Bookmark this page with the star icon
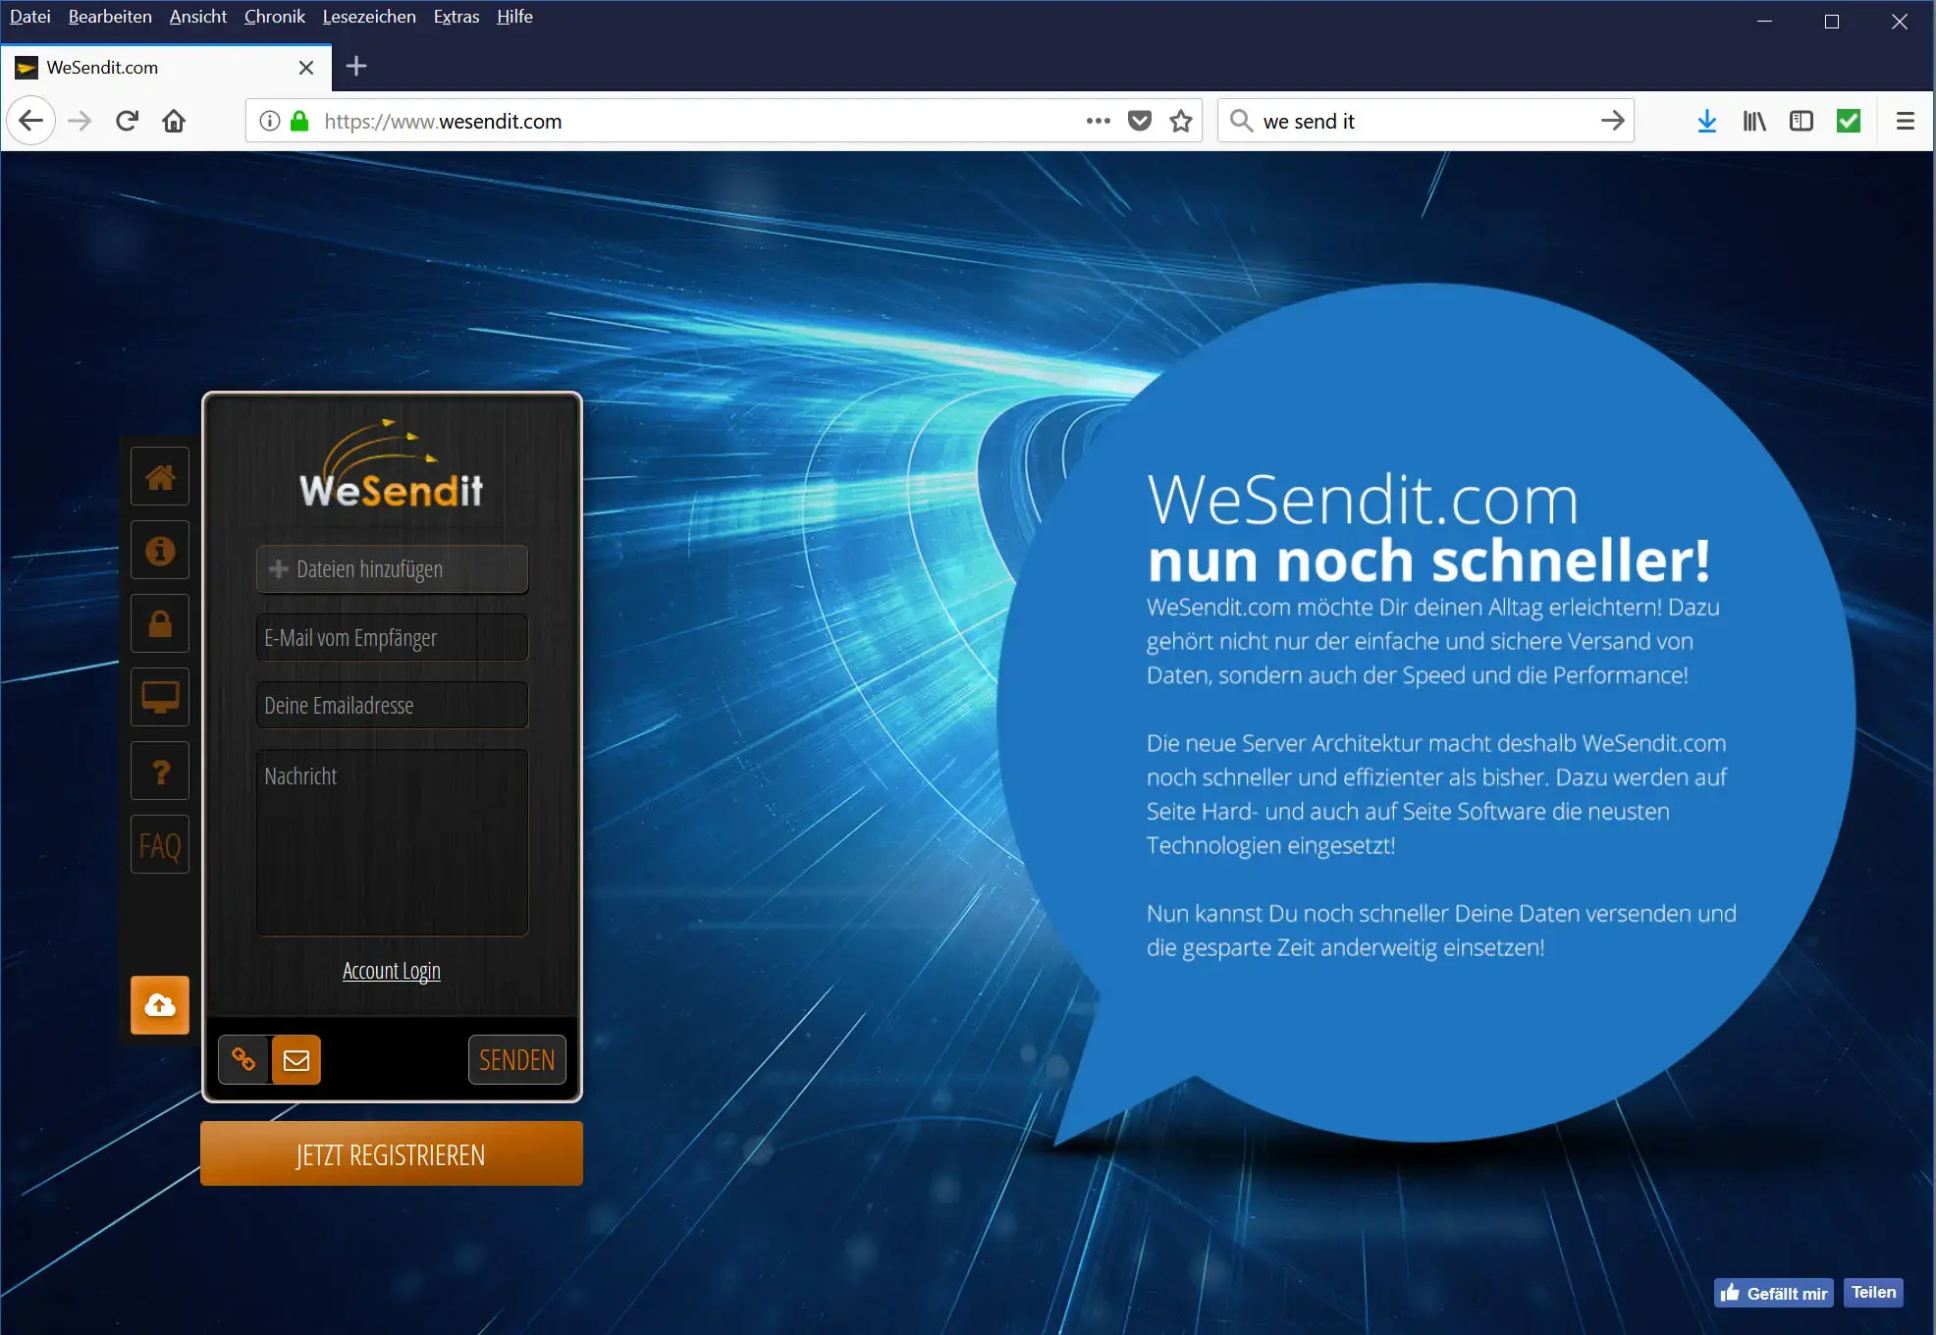 click(1181, 121)
